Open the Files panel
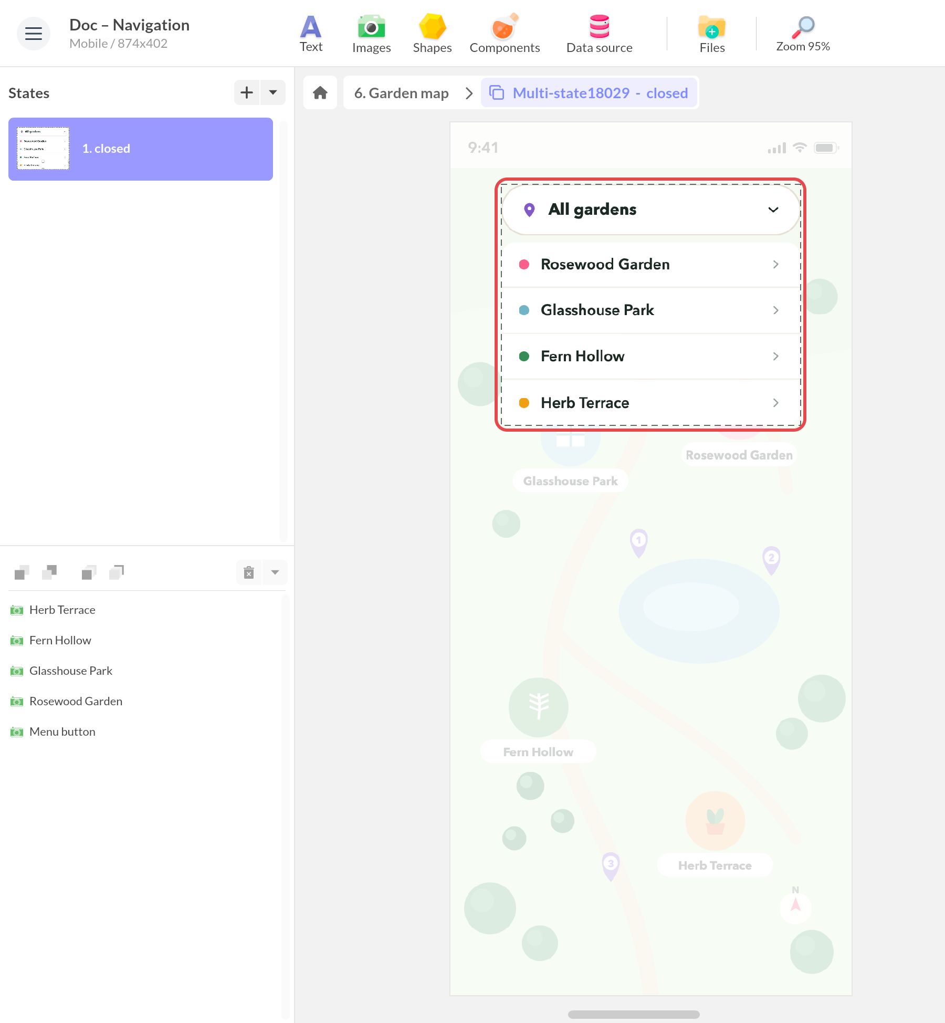 click(712, 34)
